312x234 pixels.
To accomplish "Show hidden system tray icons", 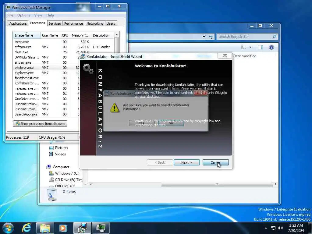I will point(266,228).
